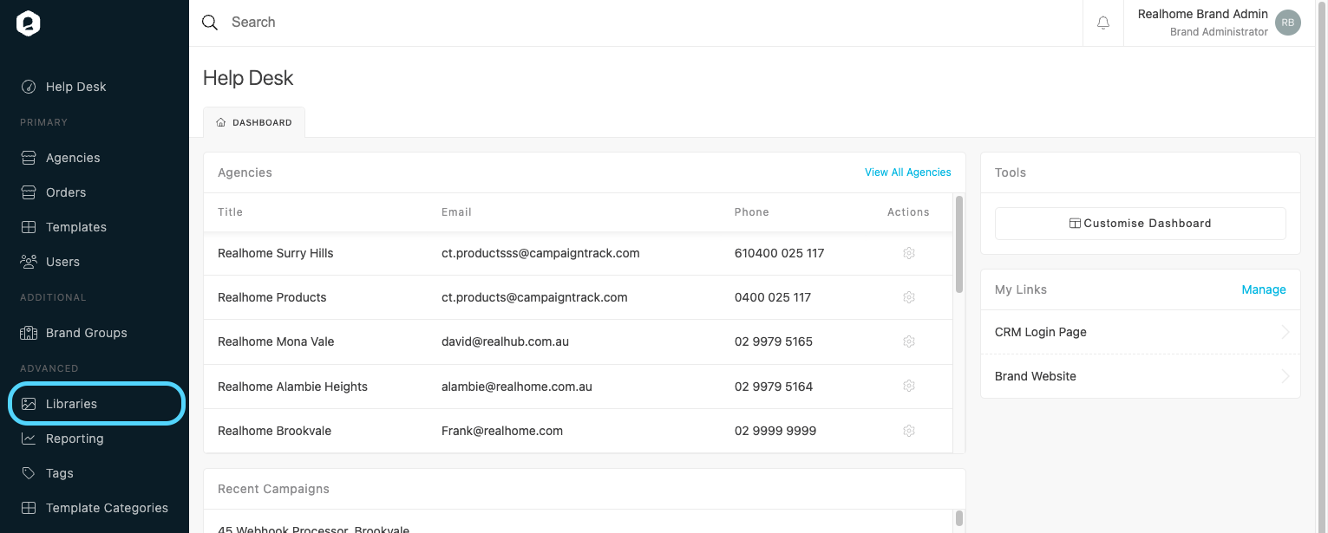Click the RB user avatar
Image resolution: width=1328 pixels, height=533 pixels.
click(1288, 23)
